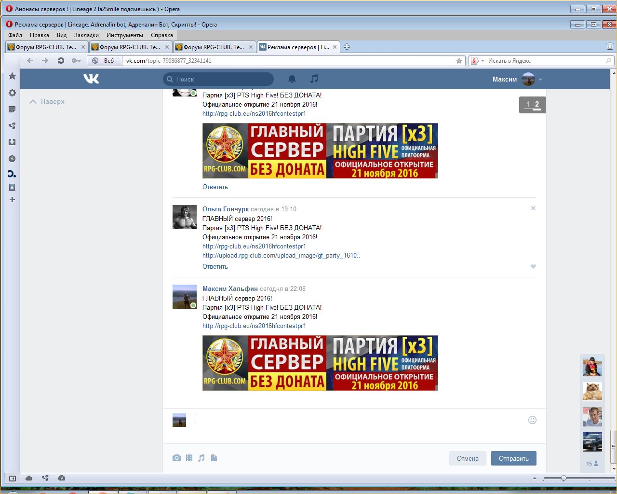Click Ответить under Ольга Гончурк's post
Screen dimensions: 617x494
point(215,267)
